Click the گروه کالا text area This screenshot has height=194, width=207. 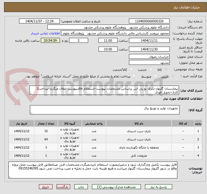click(105, 110)
